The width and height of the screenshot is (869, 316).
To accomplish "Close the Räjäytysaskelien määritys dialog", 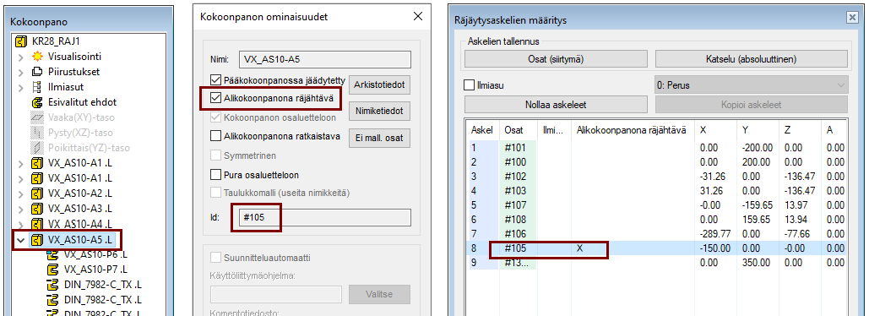I will (852, 18).
